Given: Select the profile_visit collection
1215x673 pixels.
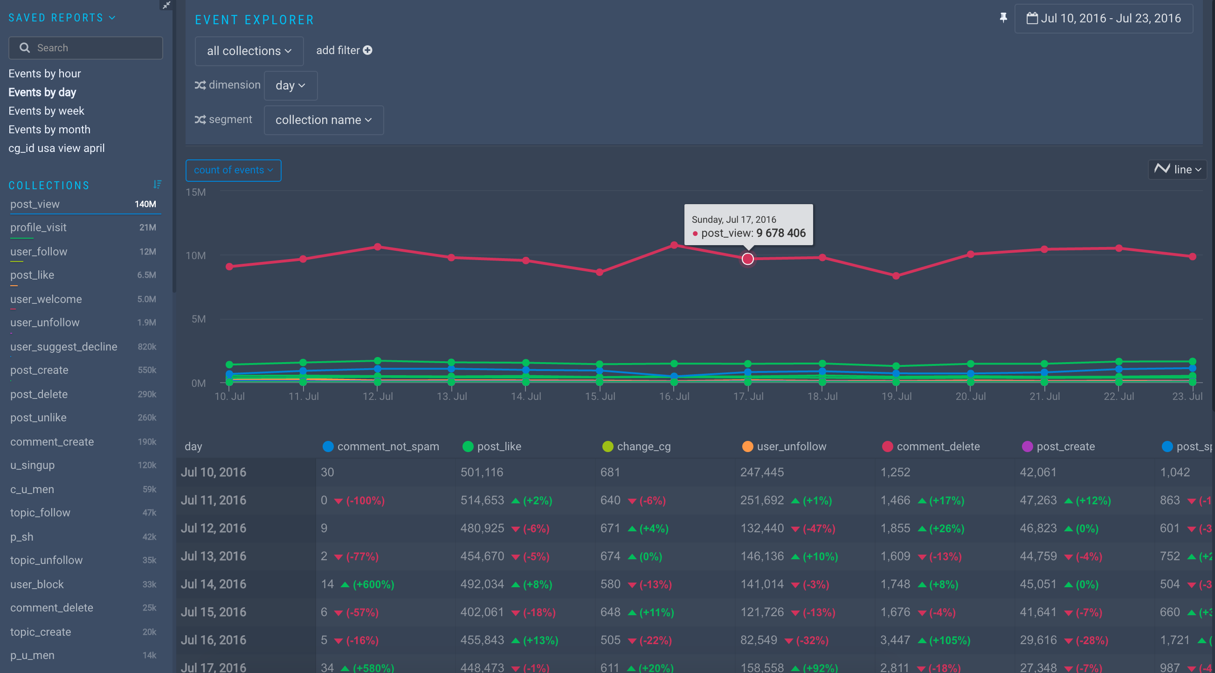Looking at the screenshot, I should pyautogui.click(x=38, y=227).
